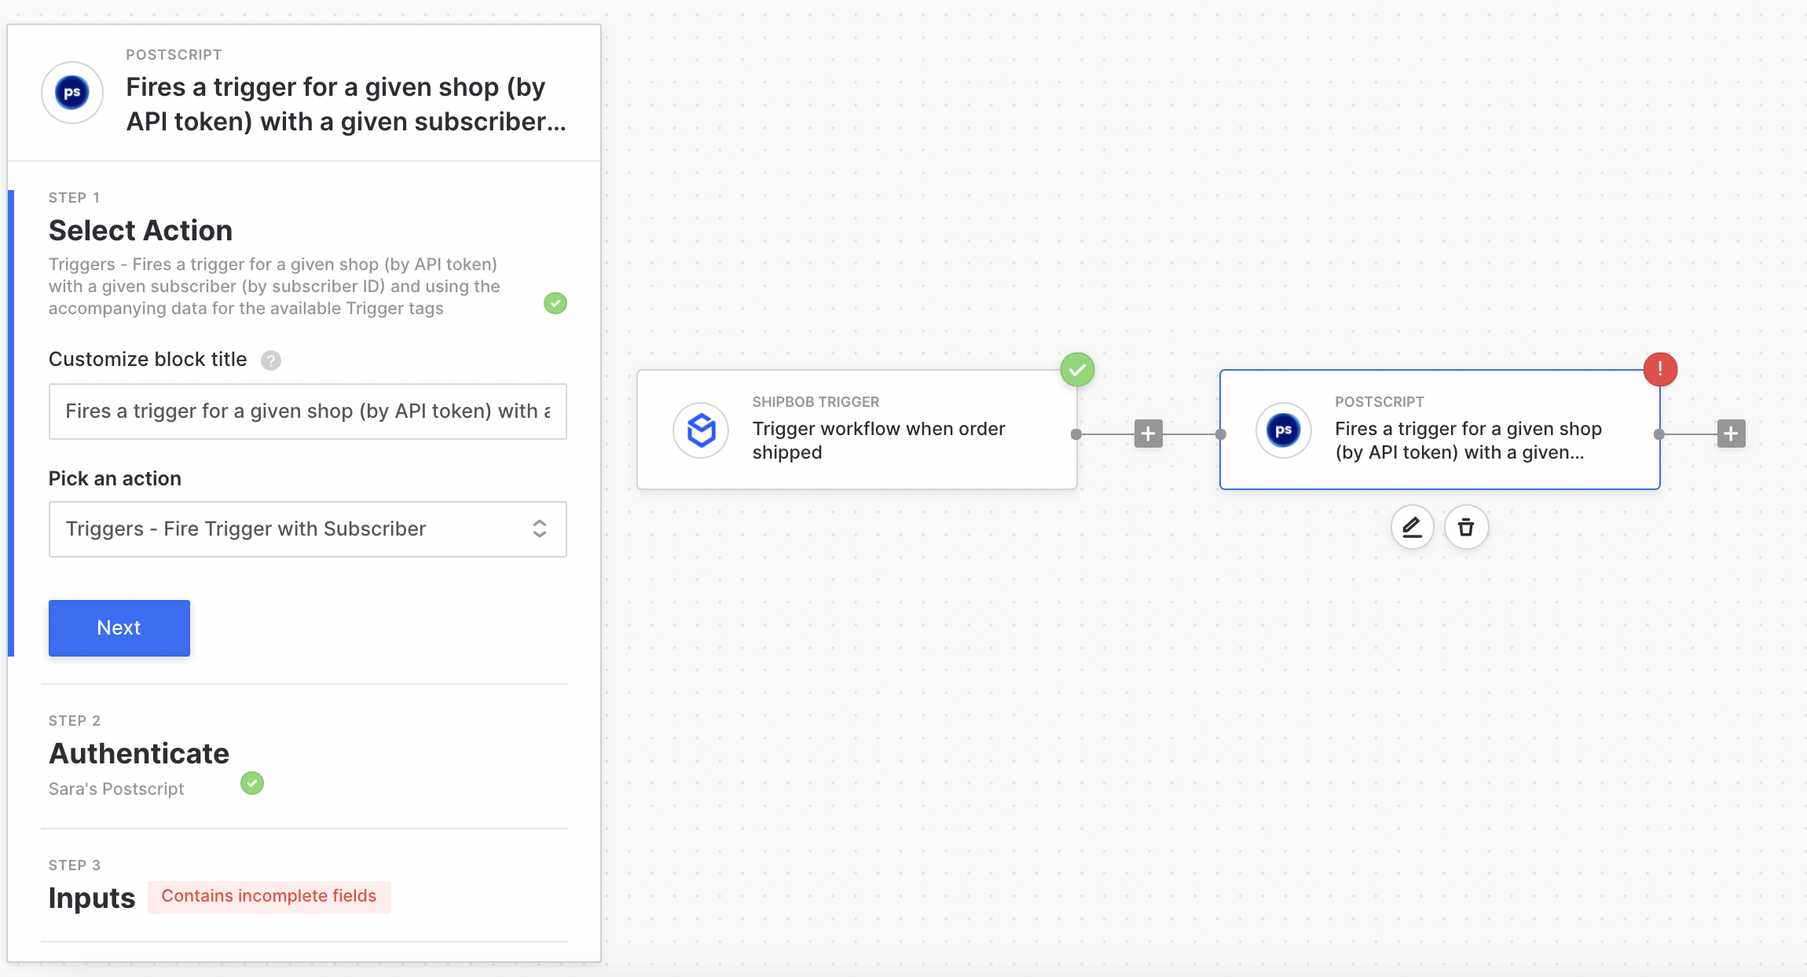Click the Postscript logo in the panel header
This screenshot has width=1807, height=977.
pos(72,93)
